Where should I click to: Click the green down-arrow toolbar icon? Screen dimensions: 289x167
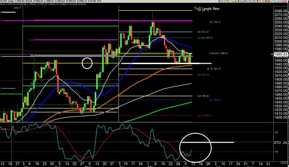(227, 1)
